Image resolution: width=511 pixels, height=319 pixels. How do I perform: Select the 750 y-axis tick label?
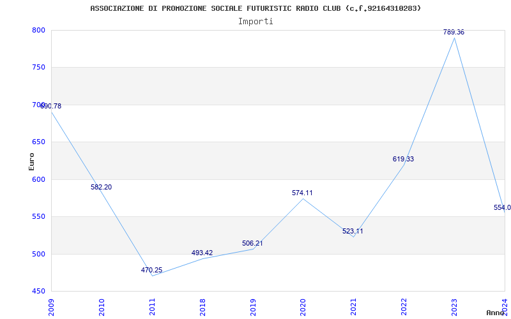pos(38,68)
